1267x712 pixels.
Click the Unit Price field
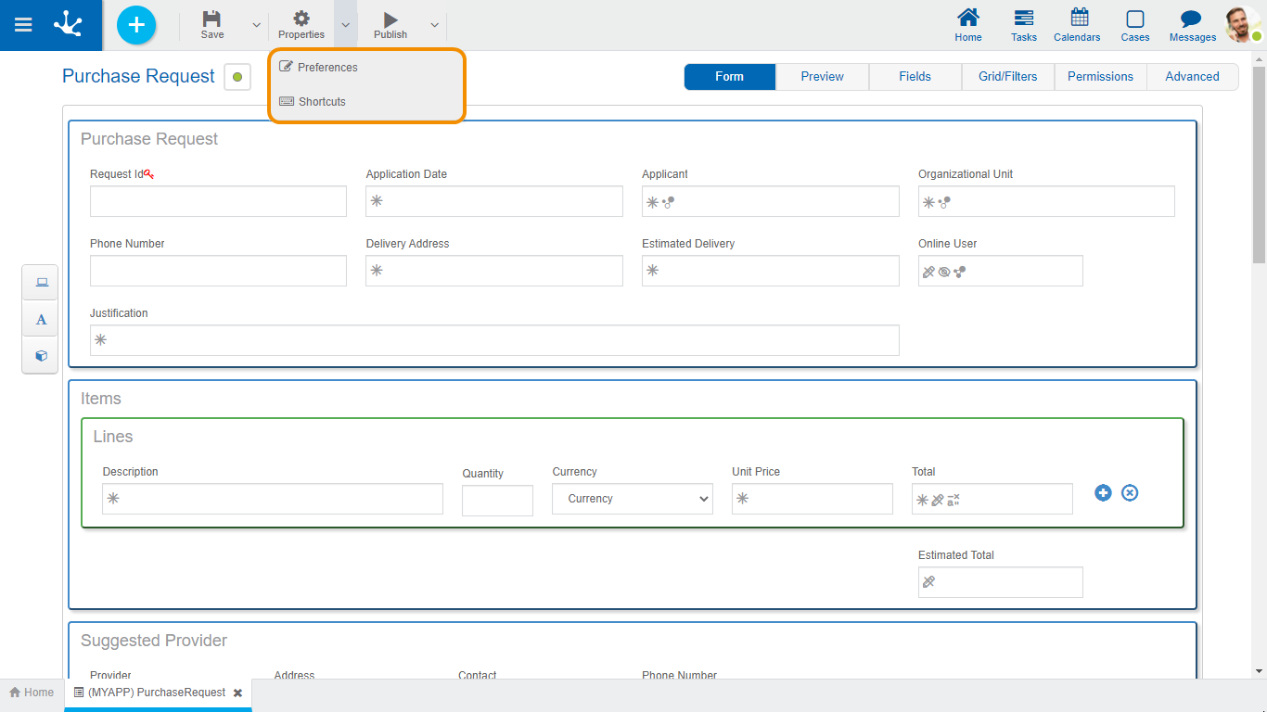[x=813, y=499]
